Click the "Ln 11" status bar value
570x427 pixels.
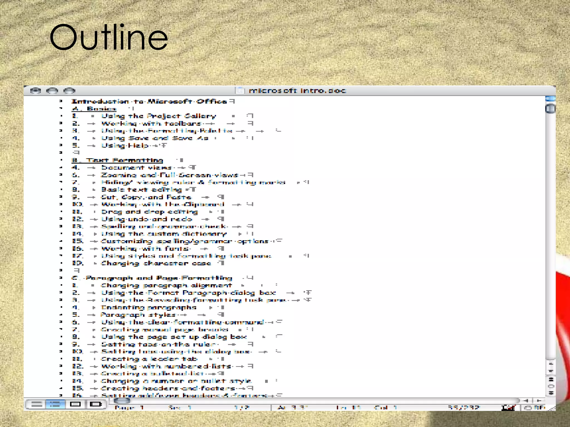tap(348, 408)
